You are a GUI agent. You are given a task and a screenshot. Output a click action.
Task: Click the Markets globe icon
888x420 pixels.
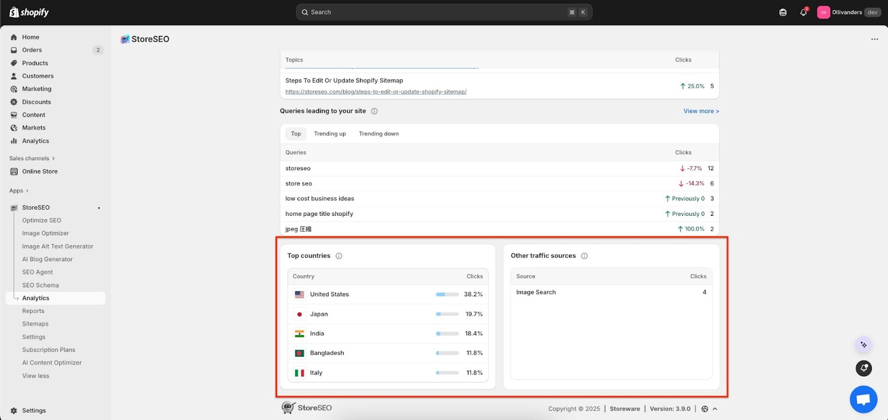(x=14, y=128)
